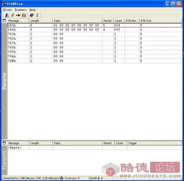This screenshot has height=181, width=184.
Task: Click the Receive pane window icon
Action: (4, 21)
